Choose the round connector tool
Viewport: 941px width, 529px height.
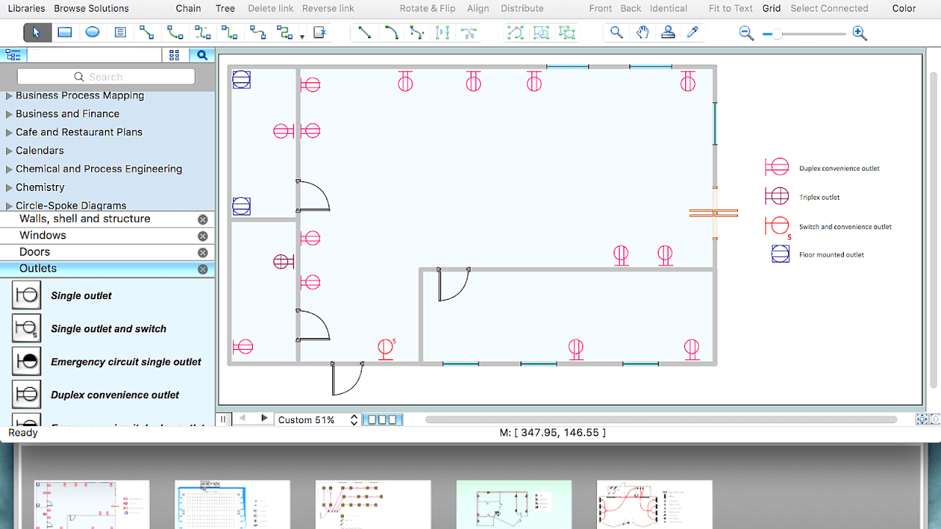pos(285,33)
